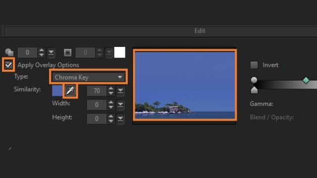Screen dimensions: 317x178
Task: Switch to the Edit tab
Action: [200, 31]
